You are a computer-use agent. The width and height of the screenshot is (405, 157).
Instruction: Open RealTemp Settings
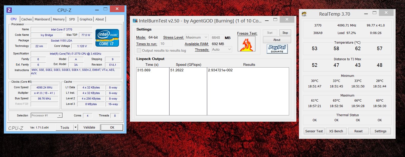click(x=380, y=131)
